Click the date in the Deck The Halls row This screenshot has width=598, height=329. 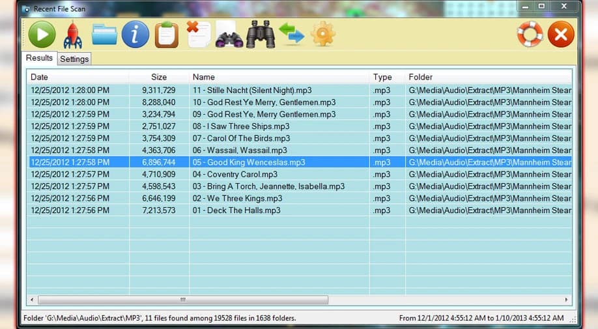tap(70, 210)
